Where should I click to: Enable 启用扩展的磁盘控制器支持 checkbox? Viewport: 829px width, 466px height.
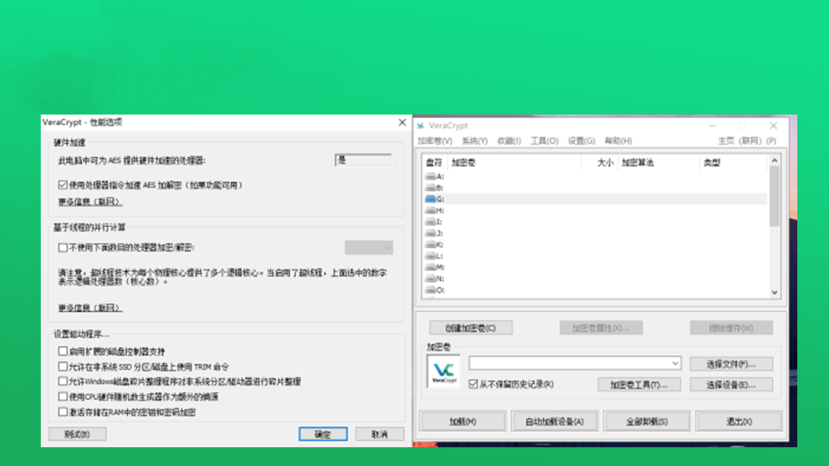click(63, 351)
